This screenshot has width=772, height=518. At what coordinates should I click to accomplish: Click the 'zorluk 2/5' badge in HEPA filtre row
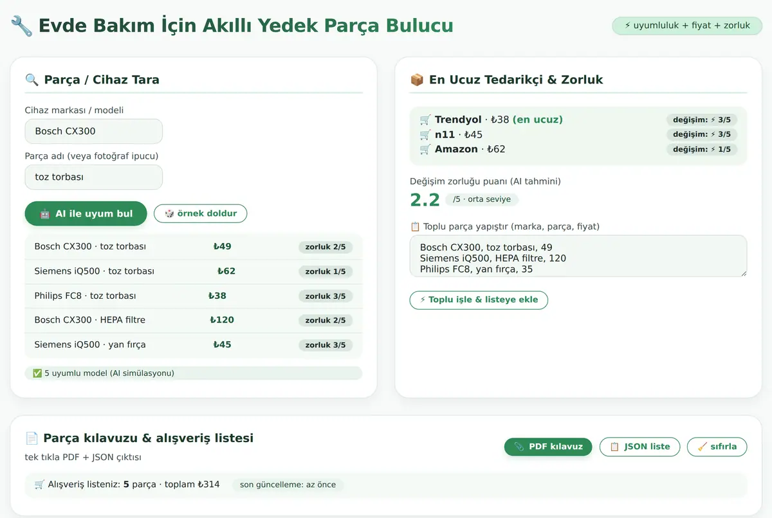click(x=326, y=321)
